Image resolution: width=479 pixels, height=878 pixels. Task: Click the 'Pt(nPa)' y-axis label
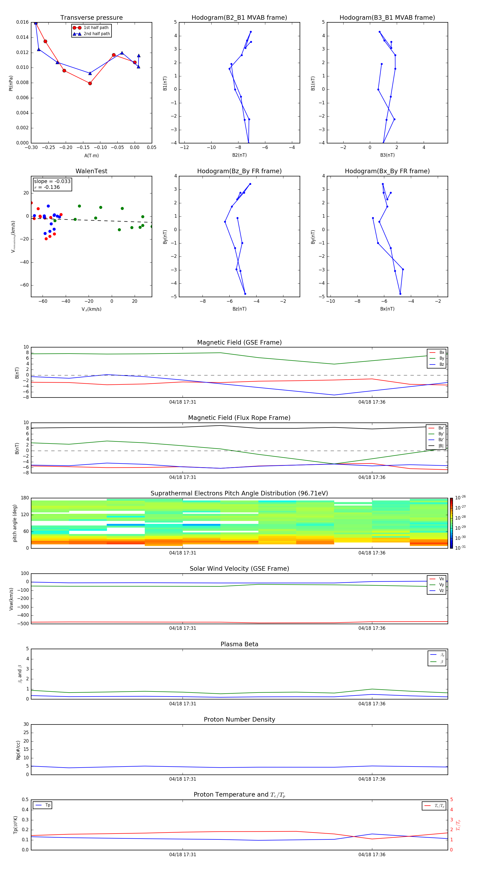tap(11, 83)
